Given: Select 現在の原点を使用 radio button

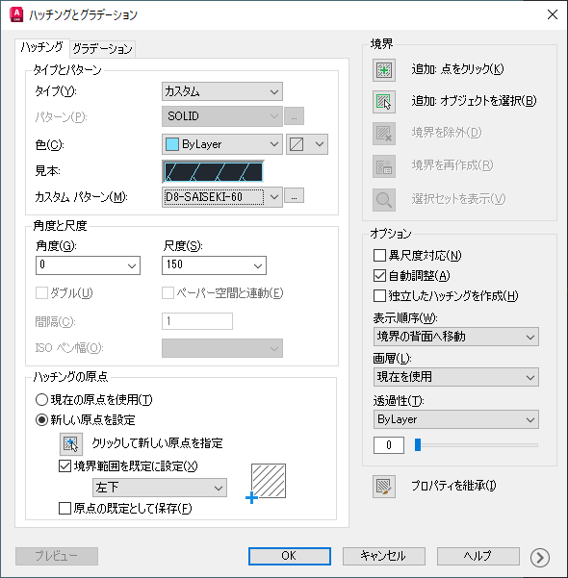Looking at the screenshot, I should 41,399.
